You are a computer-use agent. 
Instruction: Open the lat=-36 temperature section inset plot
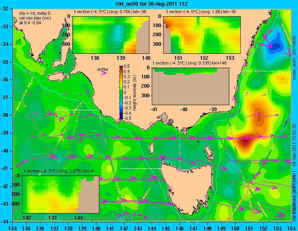[202, 35]
